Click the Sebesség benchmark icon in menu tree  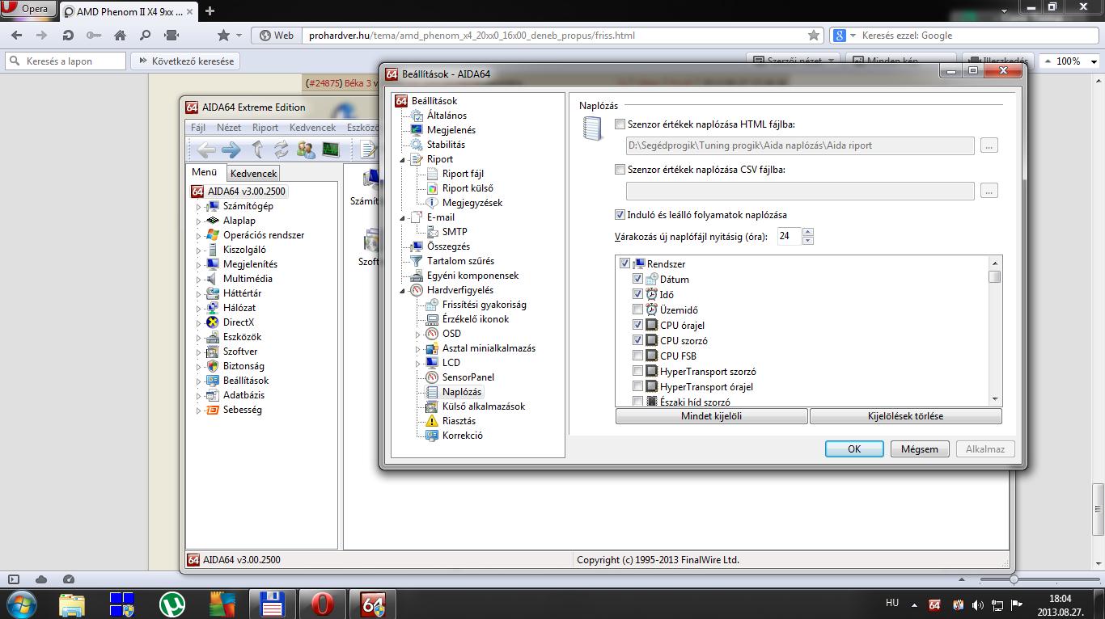coord(213,410)
